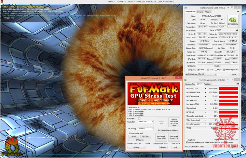Click the GPU-Z app icon in the Graphics Card window title bar
Image resolution: width=246 pixels, height=158 pixels.
tap(186, 8)
